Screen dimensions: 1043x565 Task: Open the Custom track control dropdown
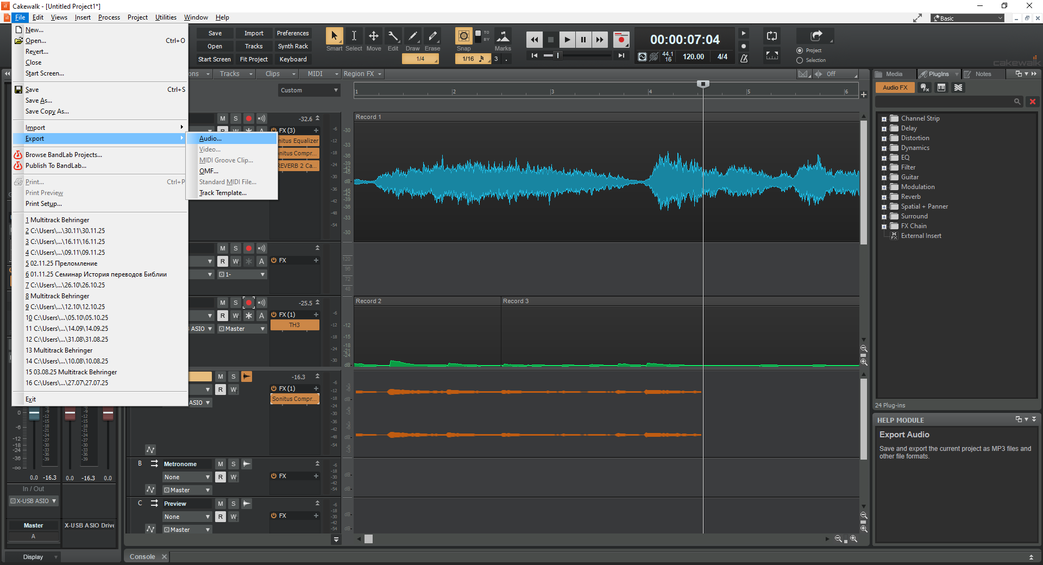(x=309, y=90)
